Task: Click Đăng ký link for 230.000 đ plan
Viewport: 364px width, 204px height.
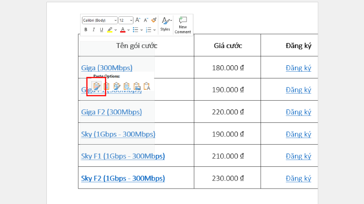Action: [x=298, y=179]
